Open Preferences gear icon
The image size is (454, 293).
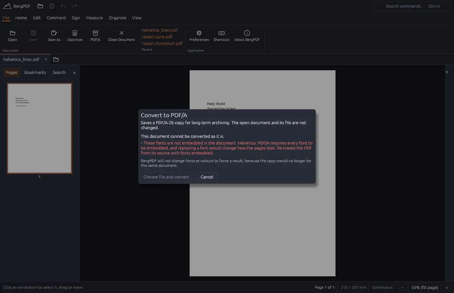point(199,33)
